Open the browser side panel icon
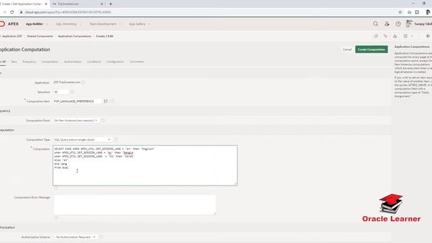Screen dimensions: 432x243 pyautogui.click(x=417, y=12)
